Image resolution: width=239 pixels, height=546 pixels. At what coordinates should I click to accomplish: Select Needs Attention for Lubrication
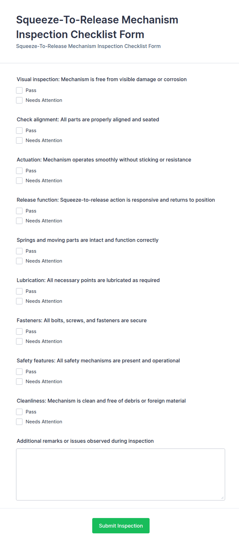19,301
